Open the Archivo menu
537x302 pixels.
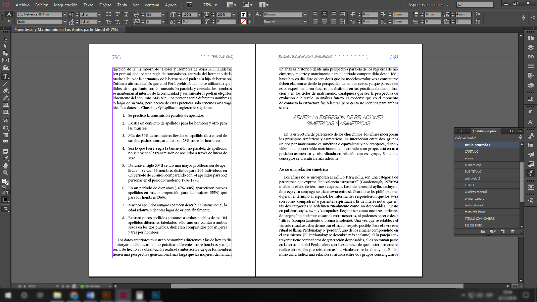22,5
